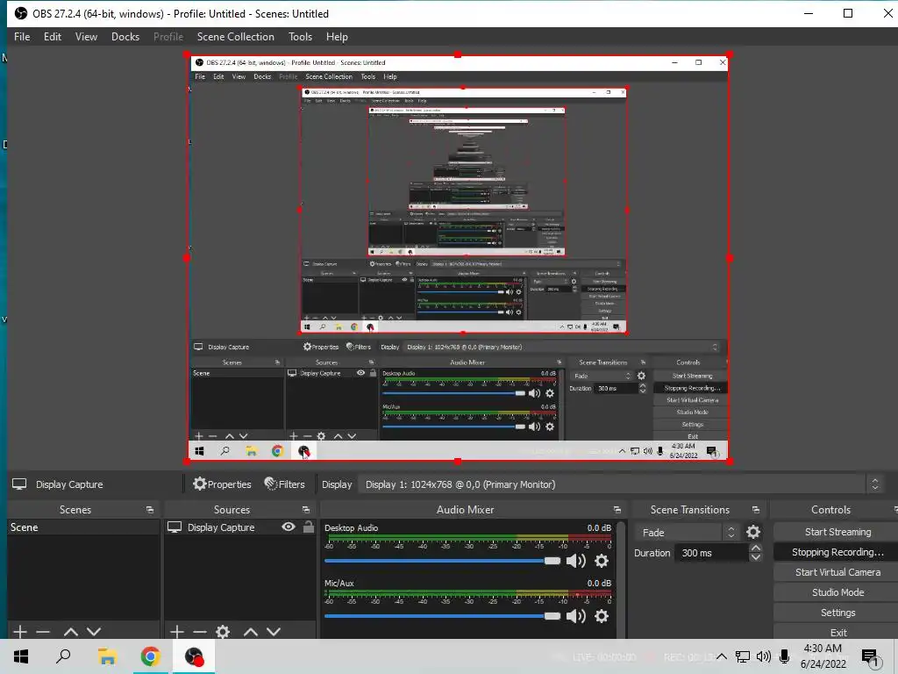
Task: Move source up with arrow icon
Action: [x=250, y=632]
